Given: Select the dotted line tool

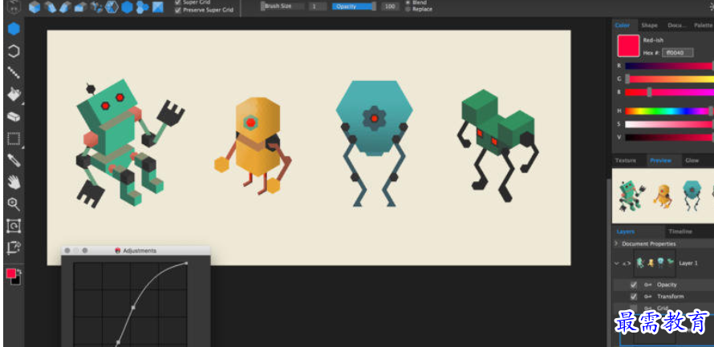Looking at the screenshot, I should click(x=14, y=73).
